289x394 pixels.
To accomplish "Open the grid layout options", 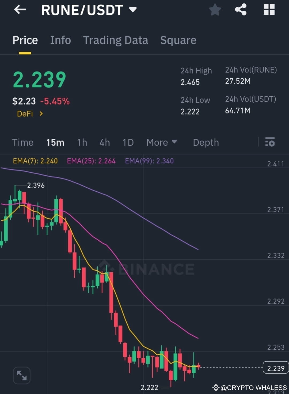I will point(269,10).
